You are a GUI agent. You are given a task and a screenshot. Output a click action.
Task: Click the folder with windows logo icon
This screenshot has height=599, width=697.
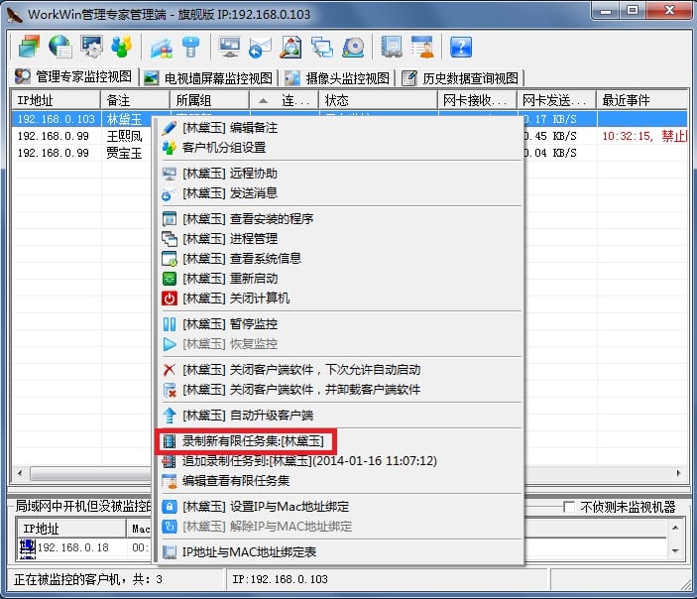click(x=162, y=48)
